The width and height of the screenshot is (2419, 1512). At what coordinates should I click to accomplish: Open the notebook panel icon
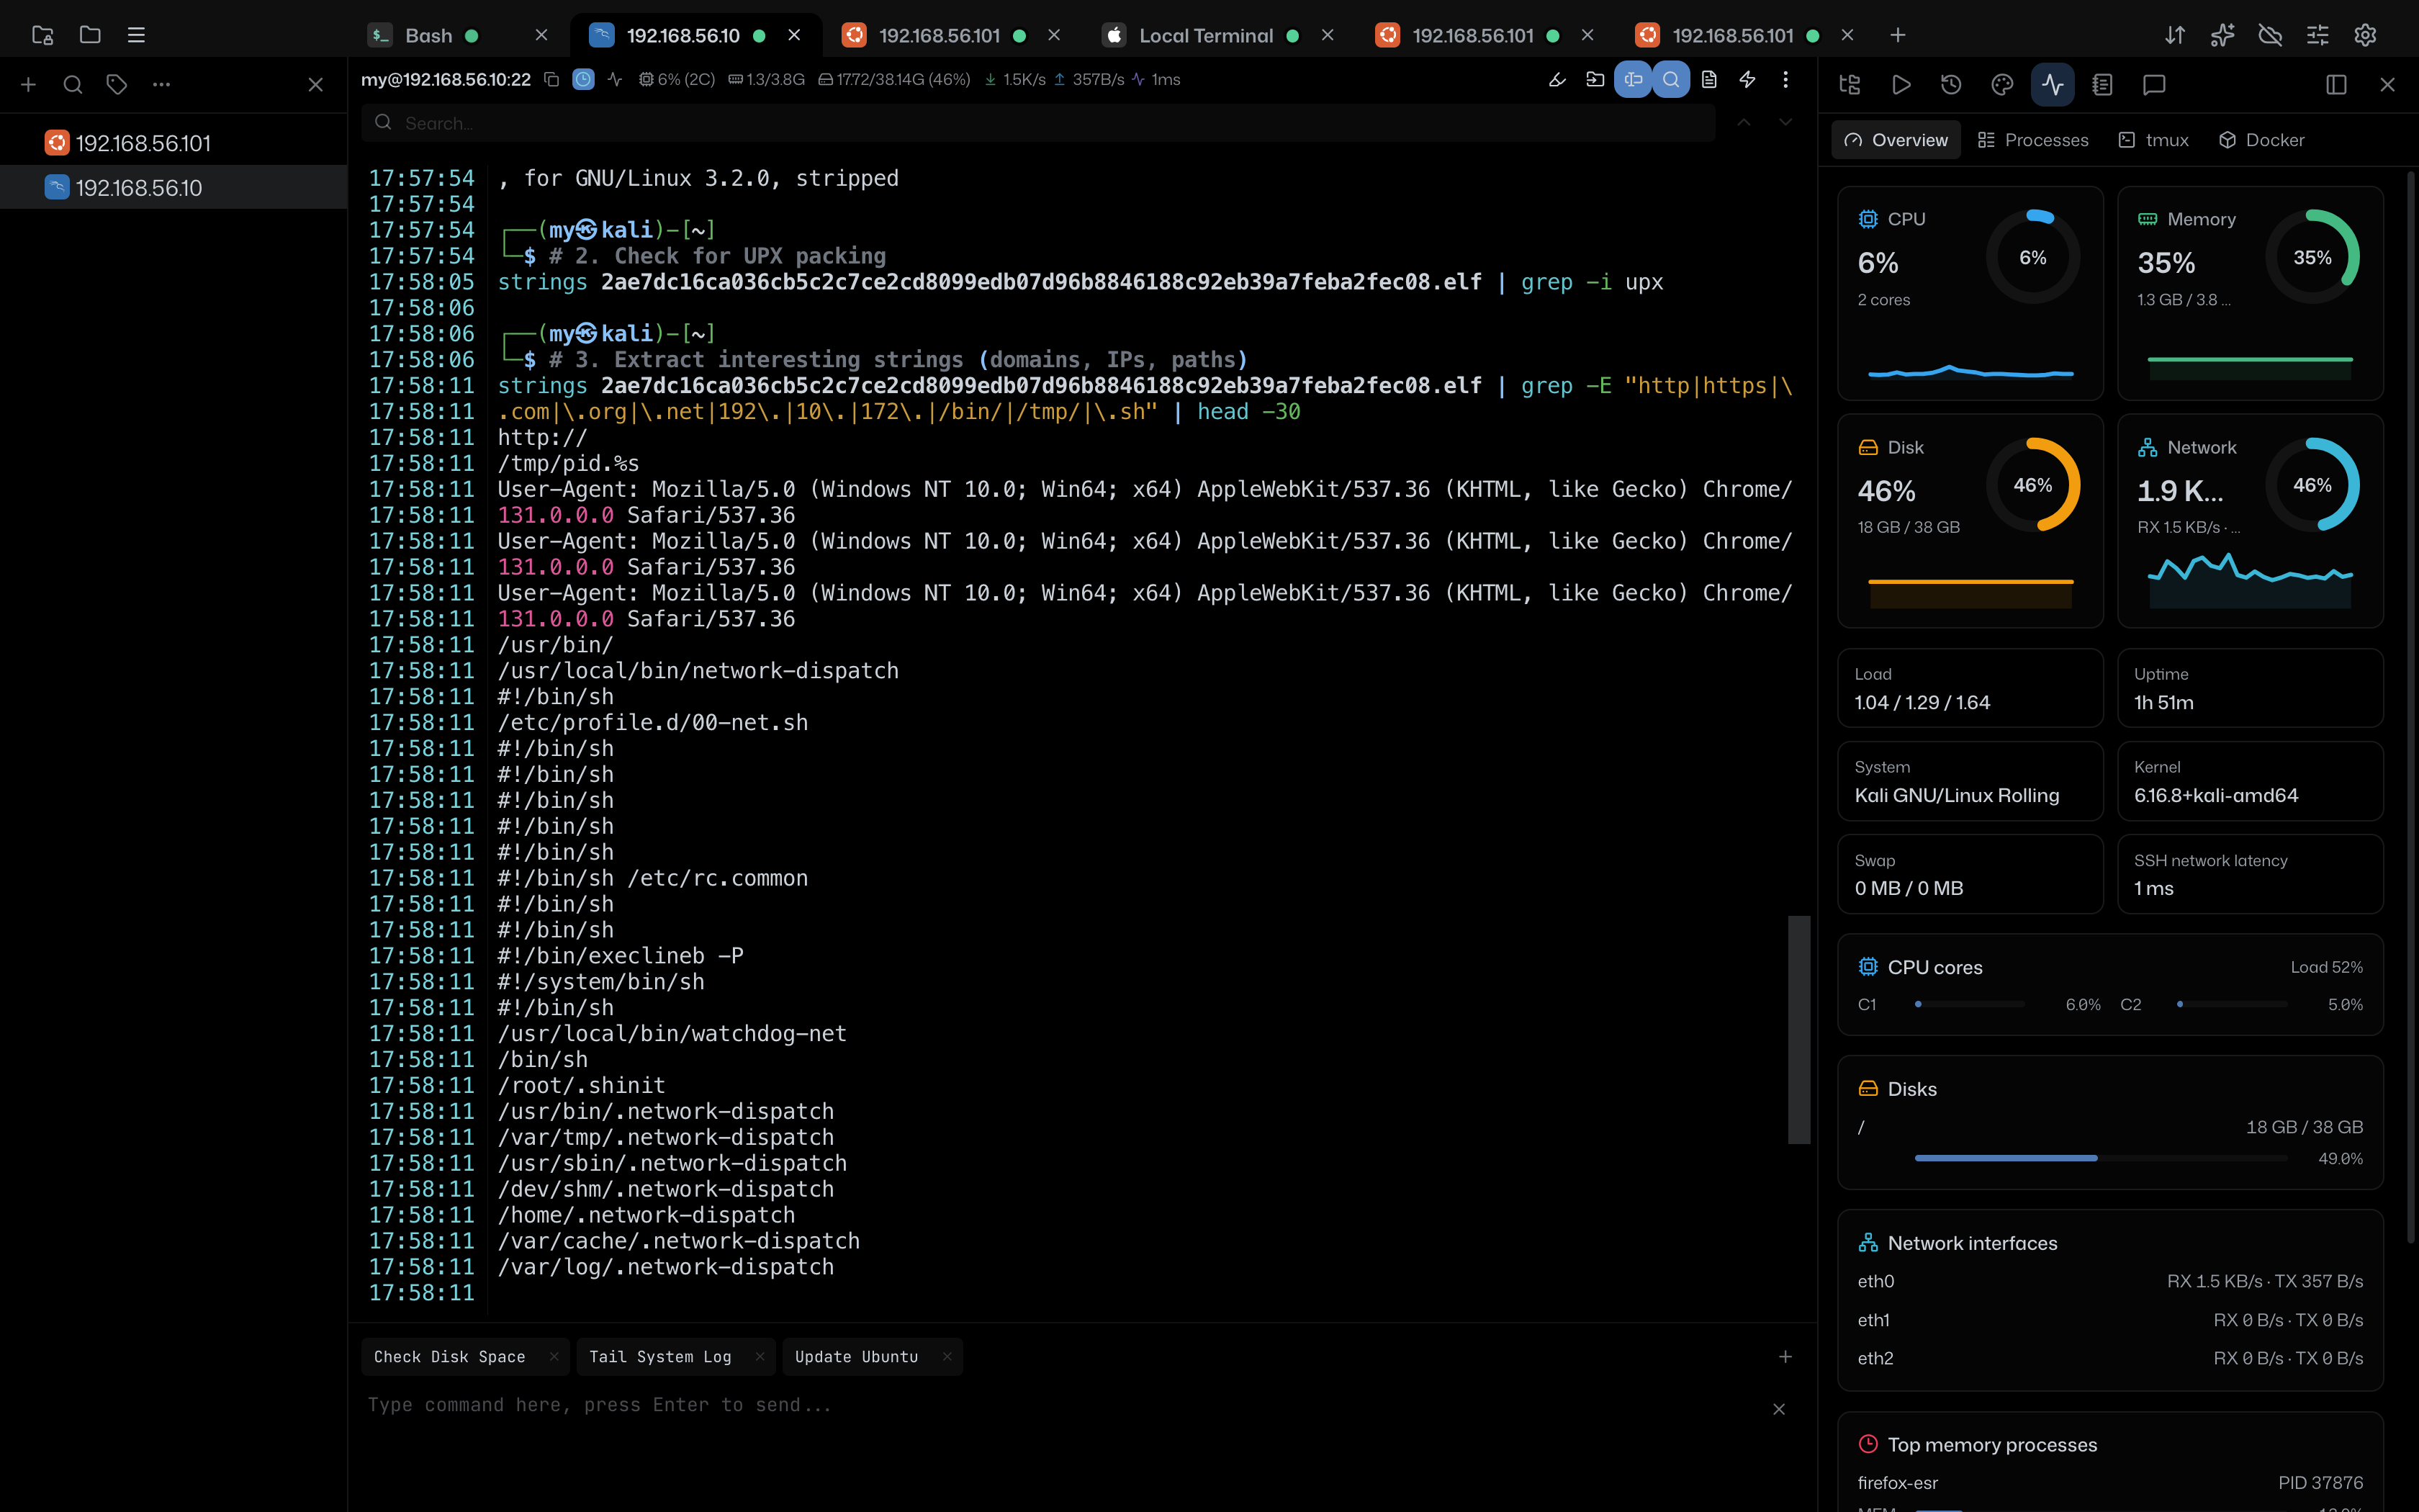(2102, 85)
